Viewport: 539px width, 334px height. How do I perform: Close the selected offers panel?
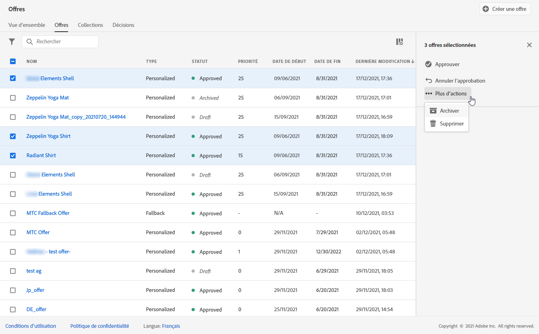coord(529,45)
